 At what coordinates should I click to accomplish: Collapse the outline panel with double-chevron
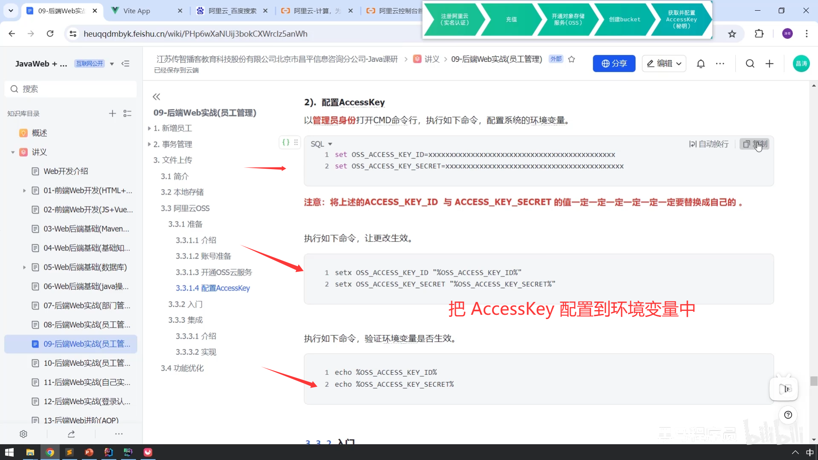(x=156, y=97)
